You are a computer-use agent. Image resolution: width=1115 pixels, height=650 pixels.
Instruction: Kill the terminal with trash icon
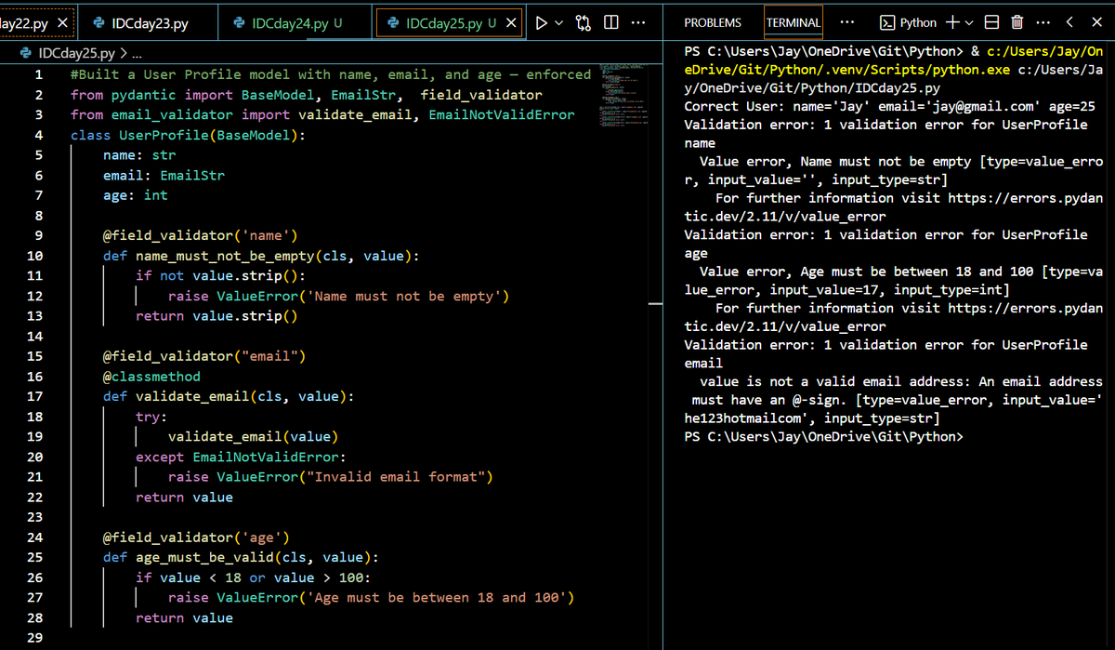(x=1017, y=22)
